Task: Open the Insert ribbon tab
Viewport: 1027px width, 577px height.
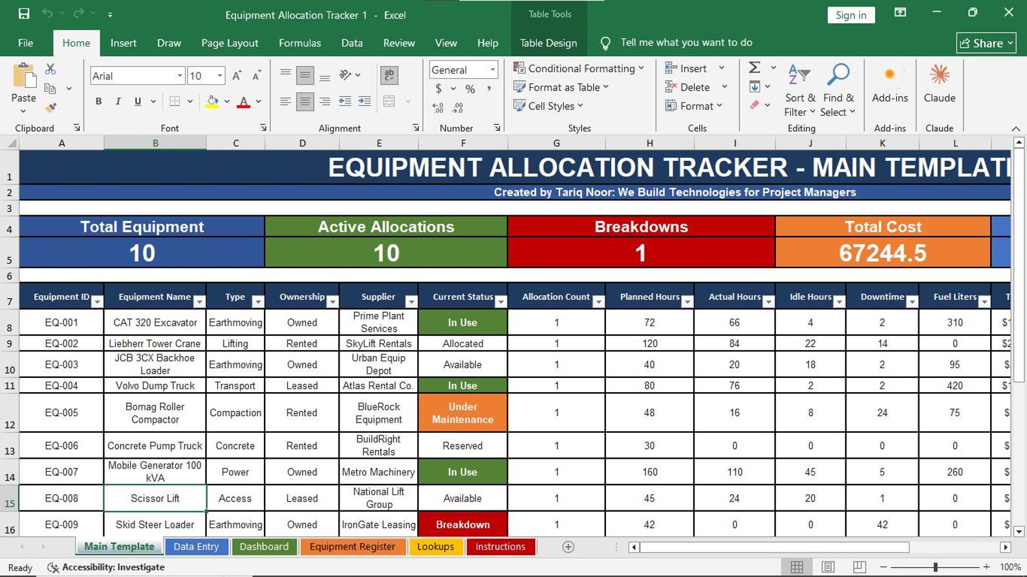Action: (x=123, y=43)
